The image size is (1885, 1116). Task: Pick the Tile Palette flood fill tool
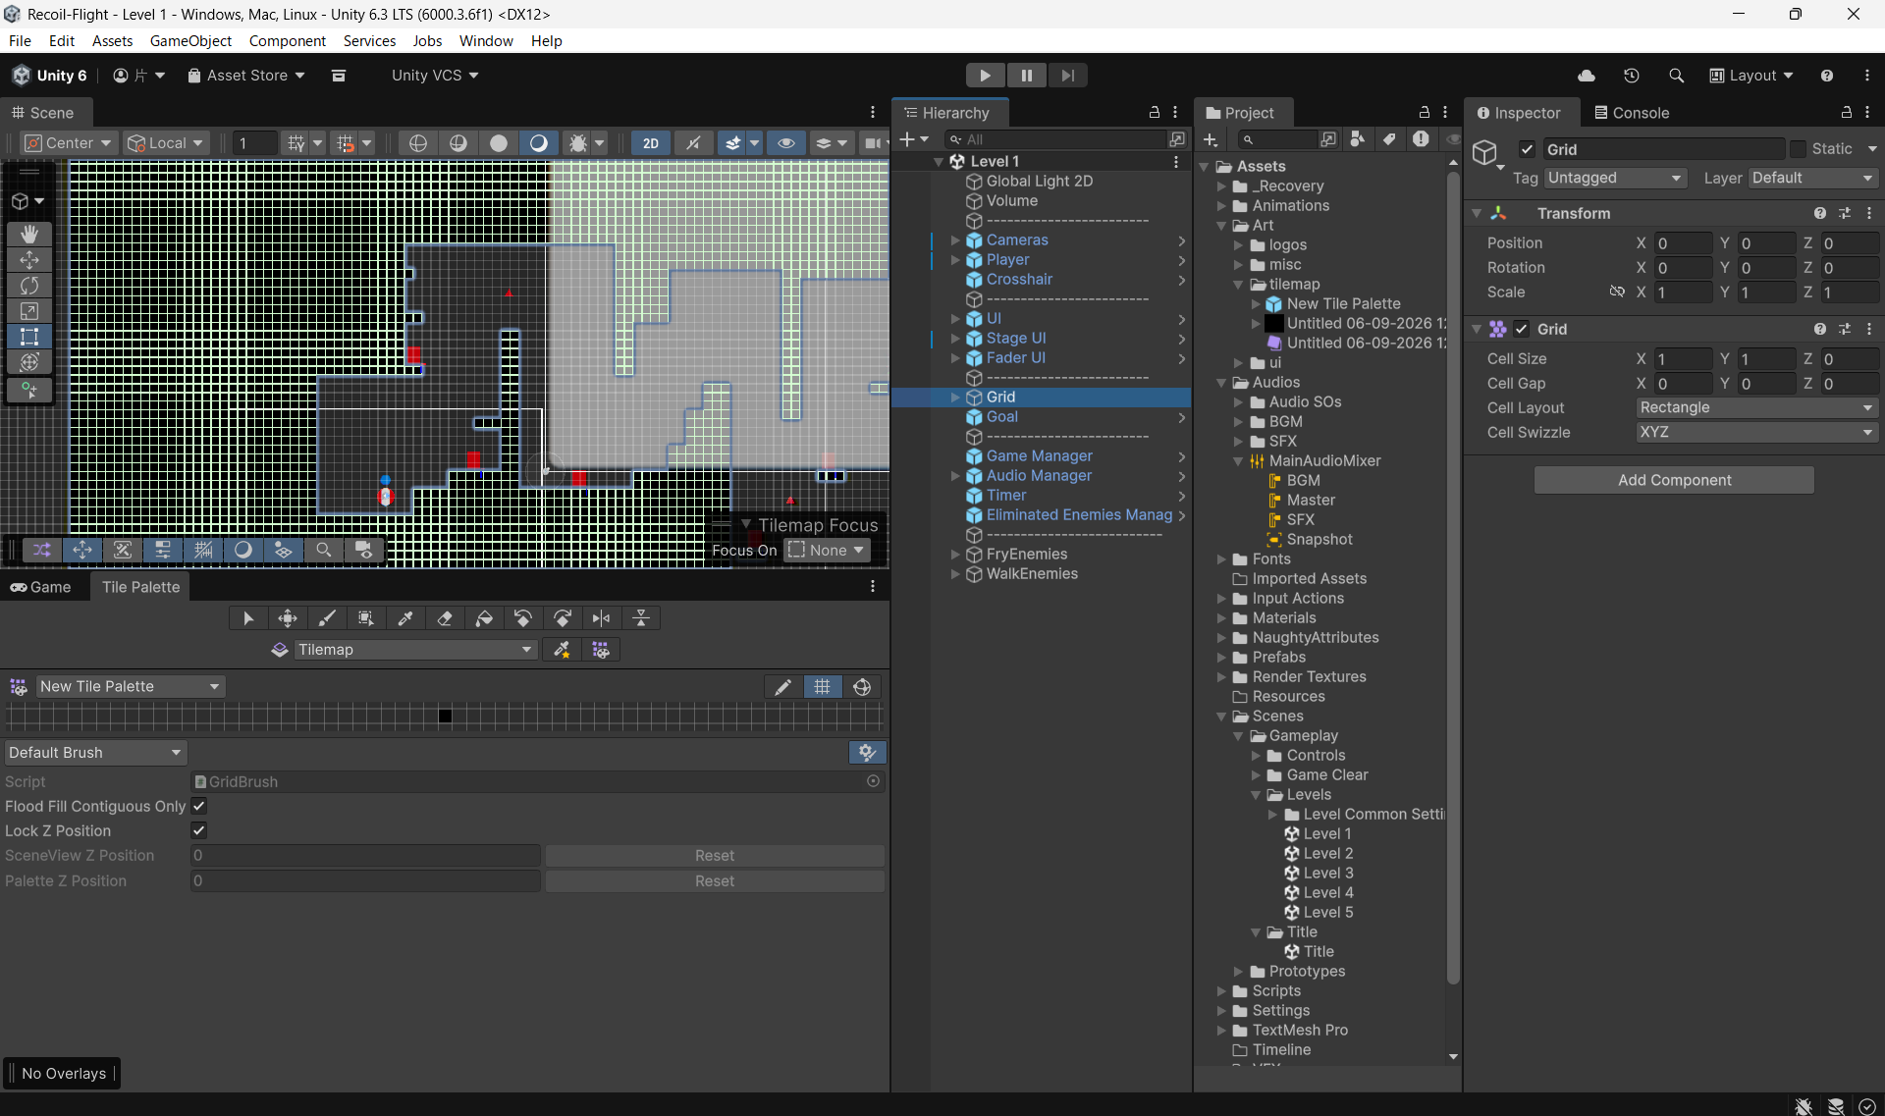[x=484, y=618]
